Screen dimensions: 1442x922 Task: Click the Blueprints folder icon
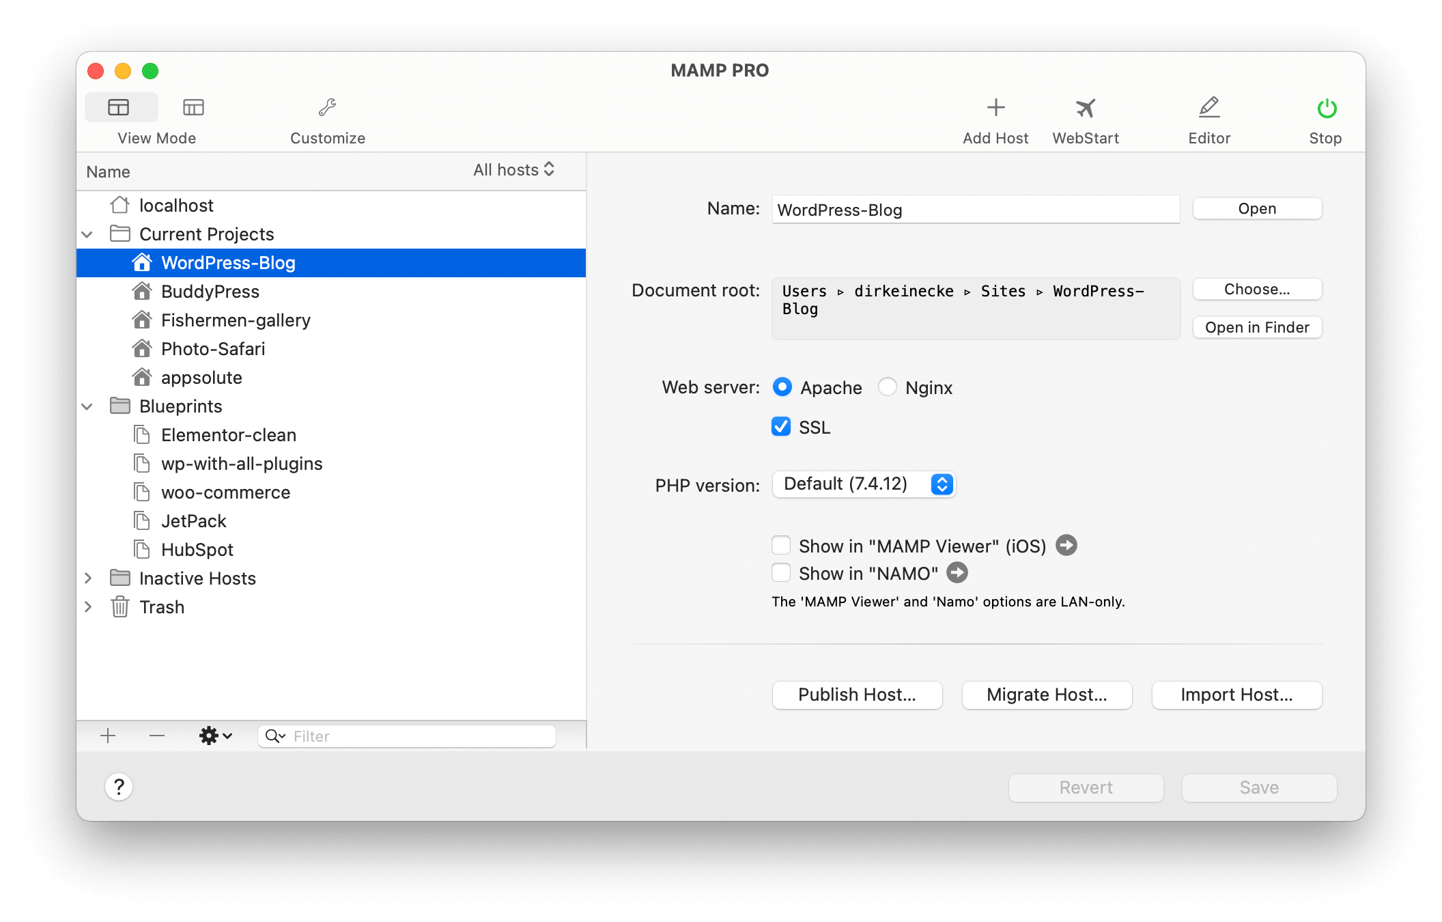tap(120, 406)
